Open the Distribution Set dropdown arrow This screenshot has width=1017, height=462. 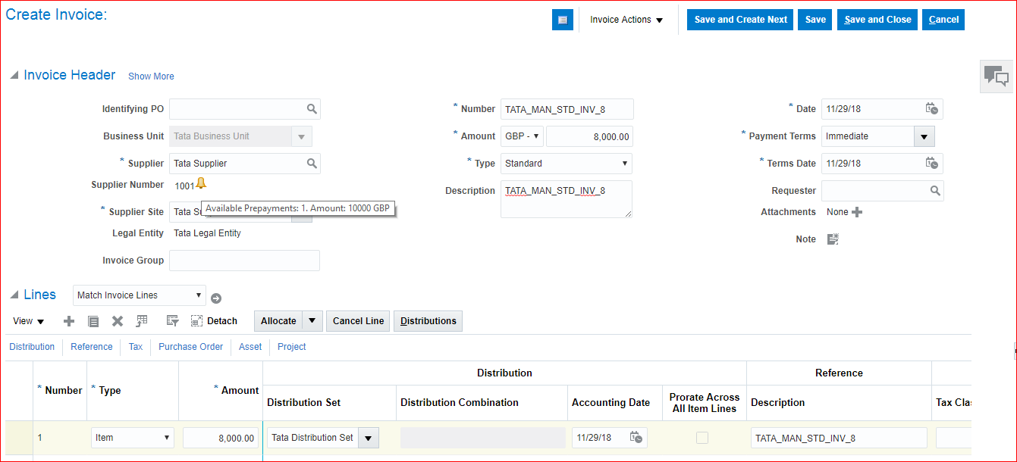(x=368, y=438)
